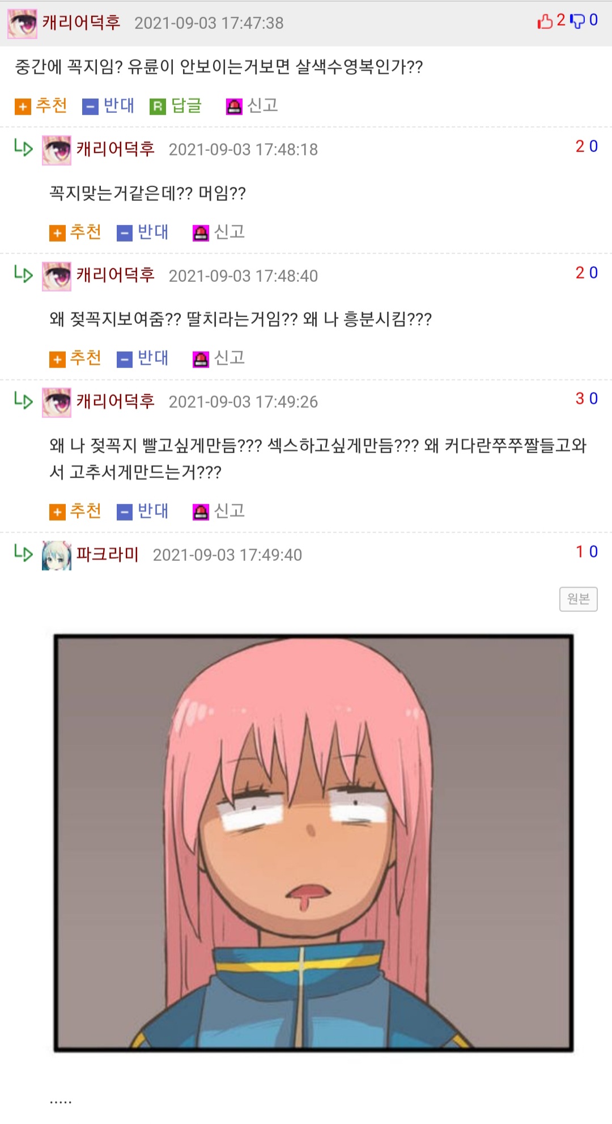Click the 파크라미 username link
The height and width of the screenshot is (1124, 612).
(108, 554)
